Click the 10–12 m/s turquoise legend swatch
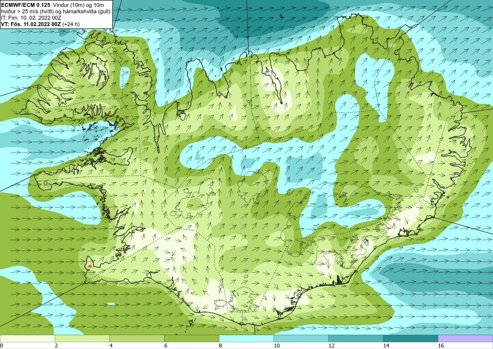493x349 pixels. tap(301, 338)
